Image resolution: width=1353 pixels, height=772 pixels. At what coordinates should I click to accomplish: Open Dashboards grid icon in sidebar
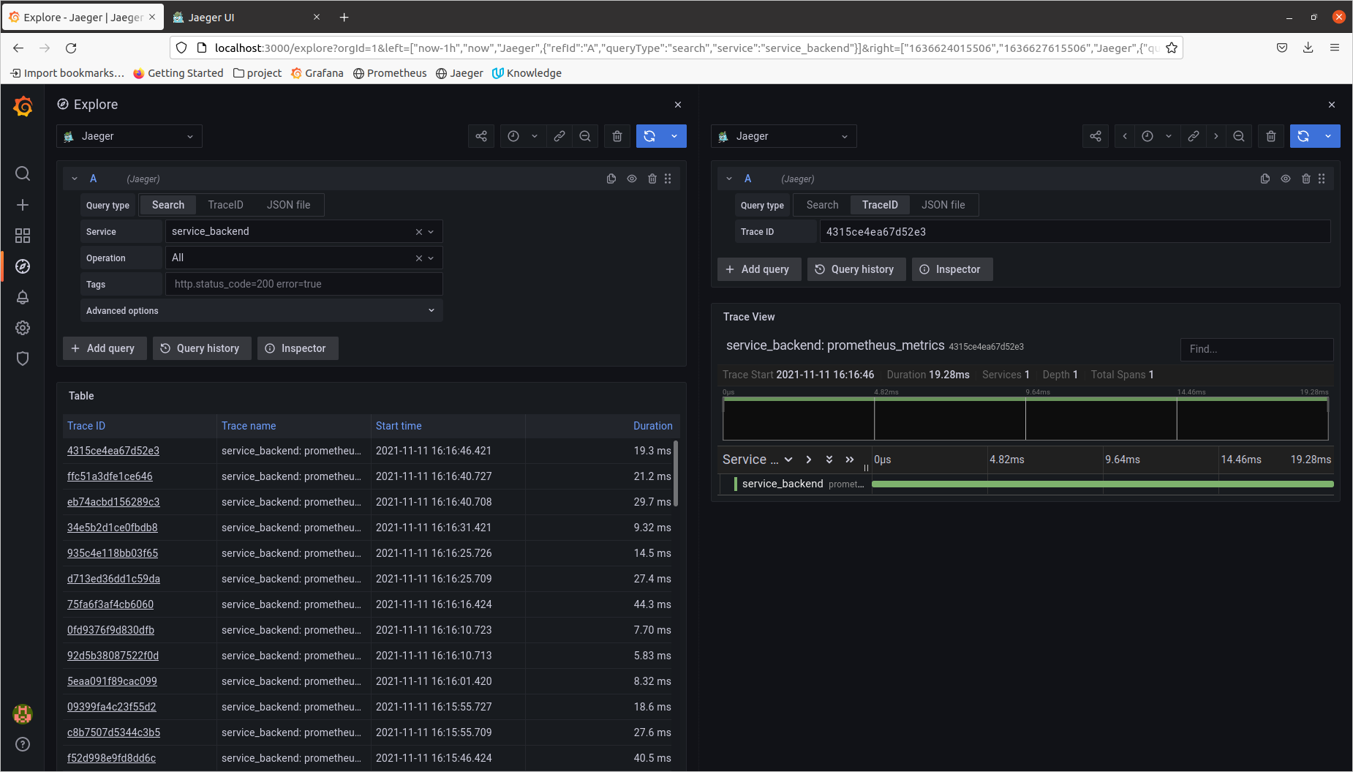(23, 236)
